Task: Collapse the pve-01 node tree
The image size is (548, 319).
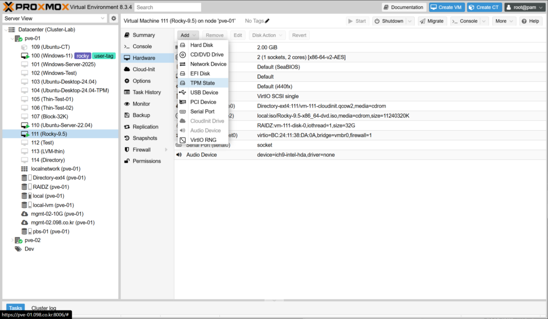Action: [13, 39]
